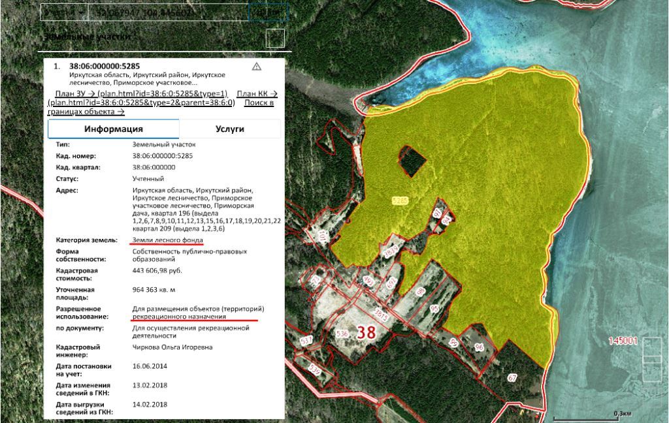Click map parcel label '96'
Image resolution: width=669 pixels, height=423 pixels.
coord(479,347)
